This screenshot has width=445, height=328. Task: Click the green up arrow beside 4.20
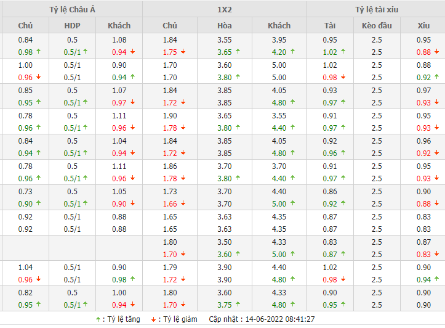tap(292, 52)
